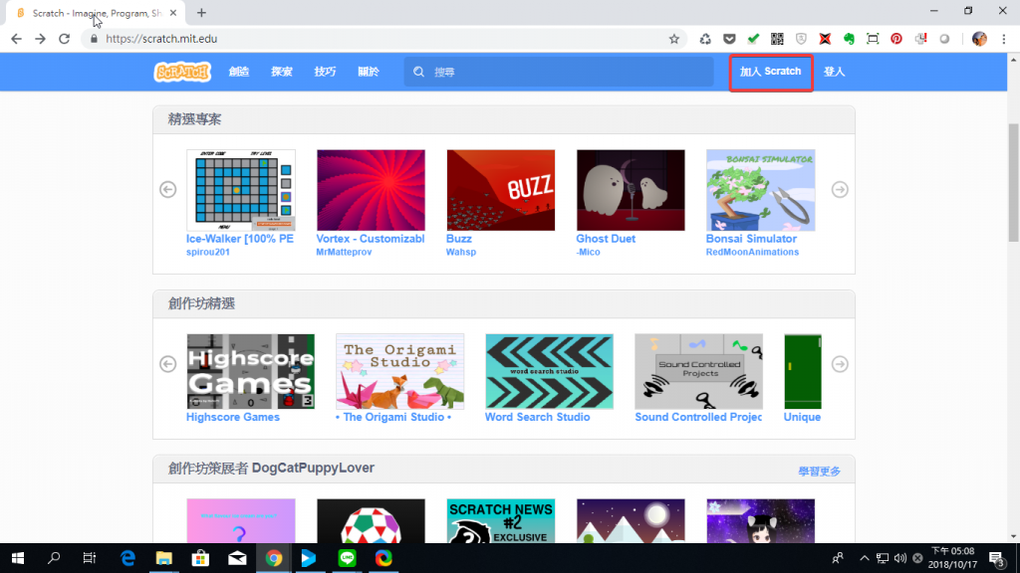Viewport: 1020px width, 573px height.
Task: Show previous featured studios with left arrow
Action: pyautogui.click(x=167, y=364)
